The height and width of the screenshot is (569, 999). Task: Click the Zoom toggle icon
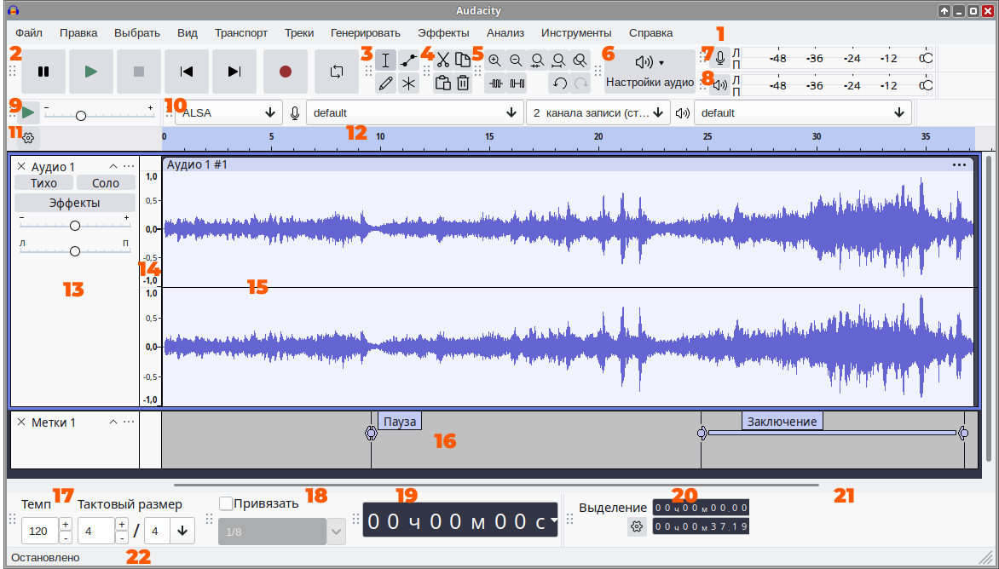[580, 60]
